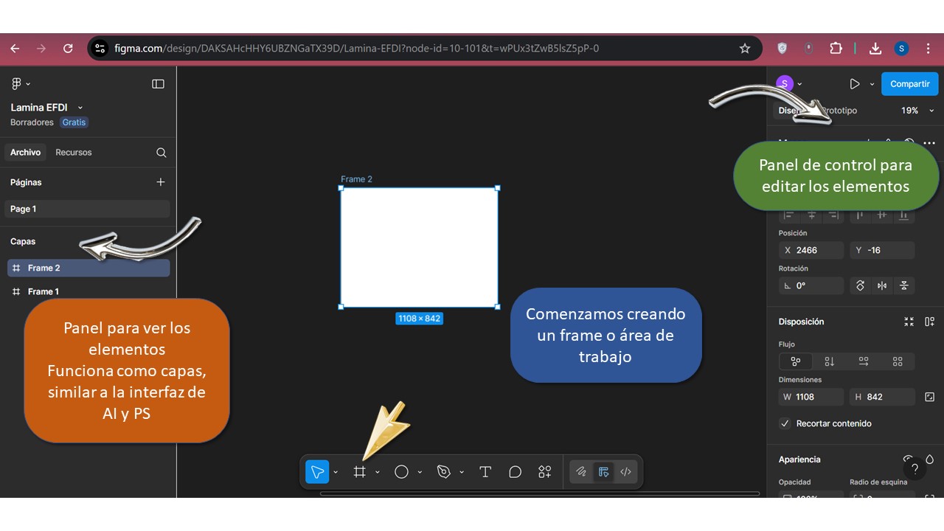The width and height of the screenshot is (944, 531).
Task: Switch to the Recursos tab
Action: [x=74, y=153]
